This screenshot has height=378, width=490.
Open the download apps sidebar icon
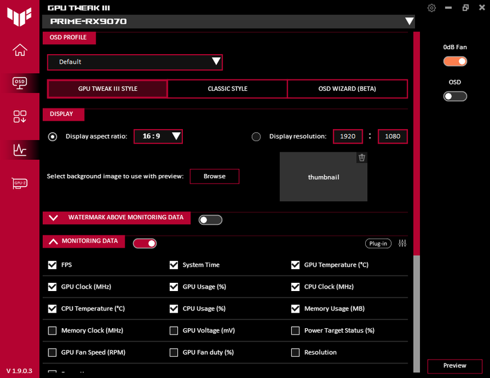pos(20,117)
